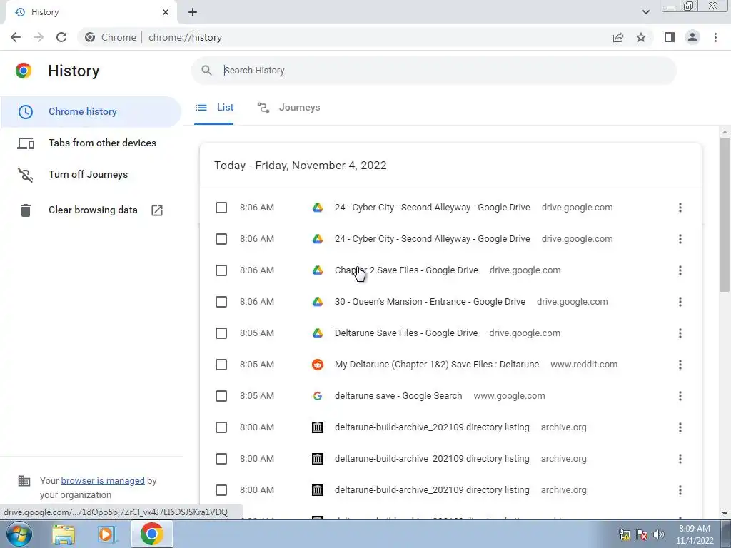The image size is (731, 548).
Task: Launch Windows Media Player from taskbar
Action: click(x=106, y=534)
